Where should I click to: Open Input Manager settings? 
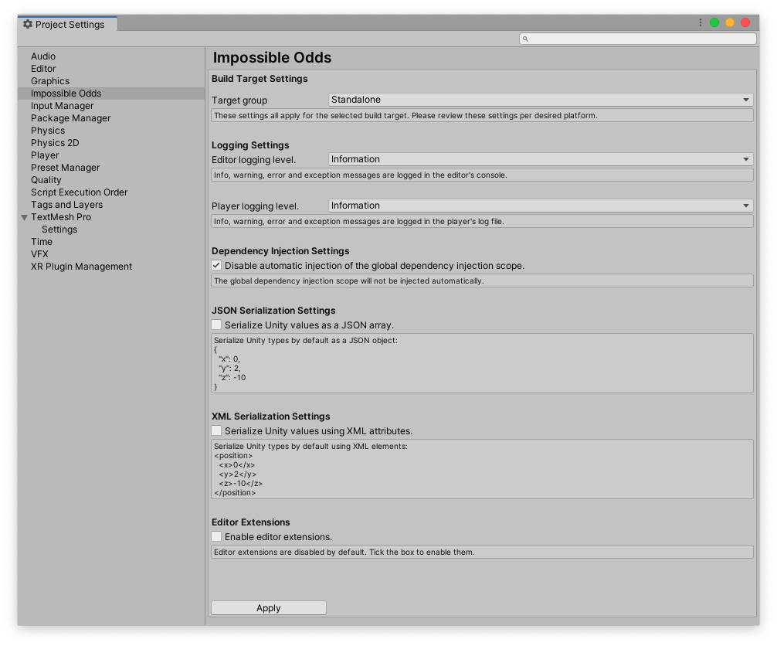(62, 106)
